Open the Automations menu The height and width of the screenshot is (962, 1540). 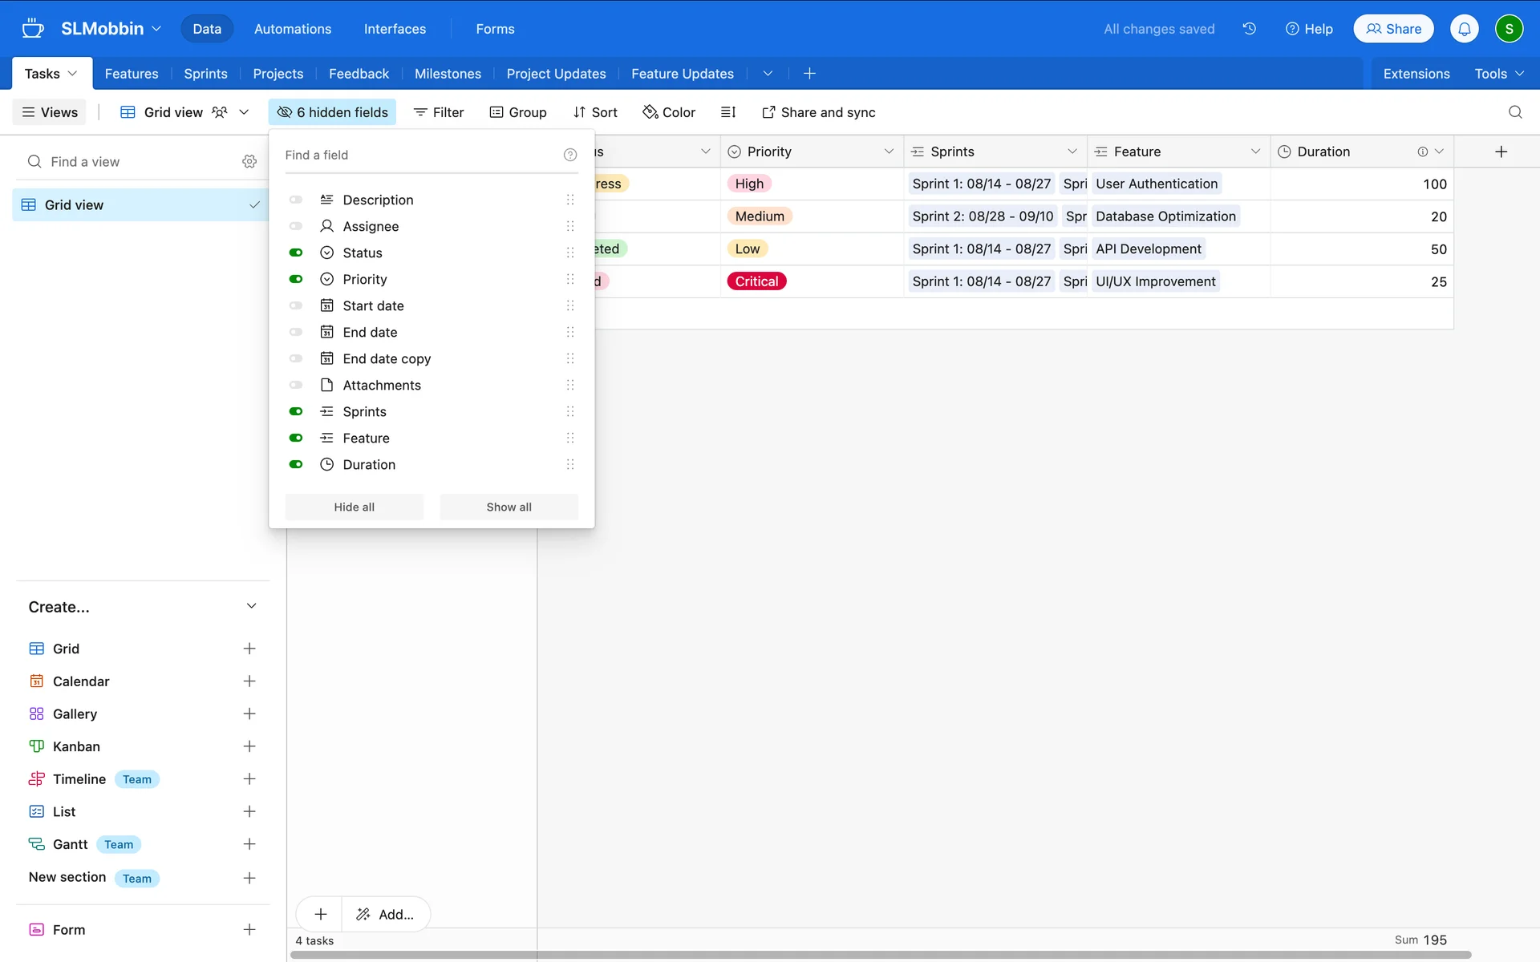pyautogui.click(x=293, y=29)
